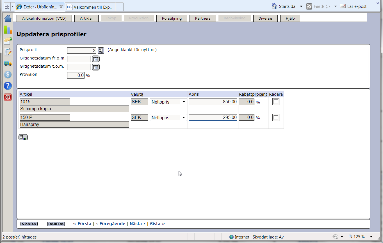Click the Rabattprocent field for Hairspray

pos(247,118)
